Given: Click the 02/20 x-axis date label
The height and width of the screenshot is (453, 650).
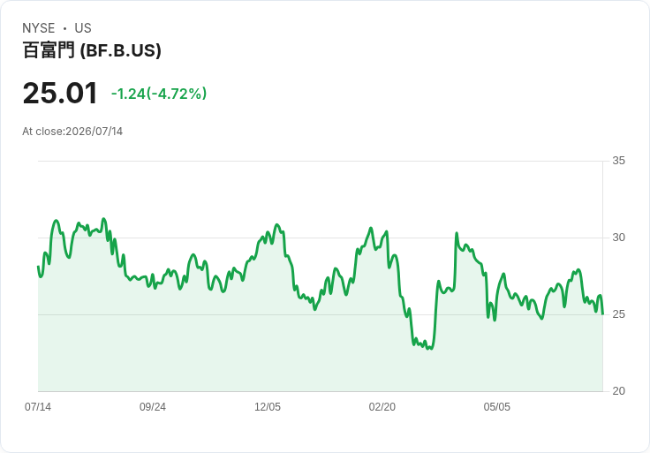Looking at the screenshot, I should point(382,407).
